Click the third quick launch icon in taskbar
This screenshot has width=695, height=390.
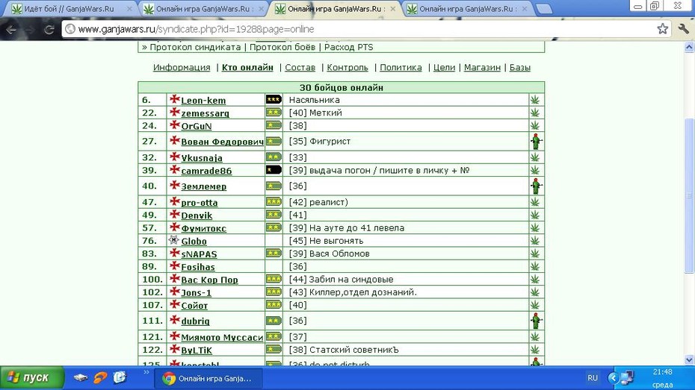click(120, 377)
